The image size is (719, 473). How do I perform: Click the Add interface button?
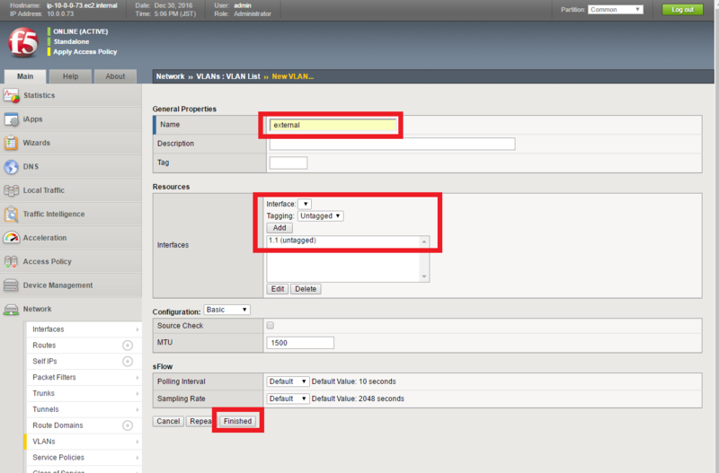pyautogui.click(x=280, y=228)
